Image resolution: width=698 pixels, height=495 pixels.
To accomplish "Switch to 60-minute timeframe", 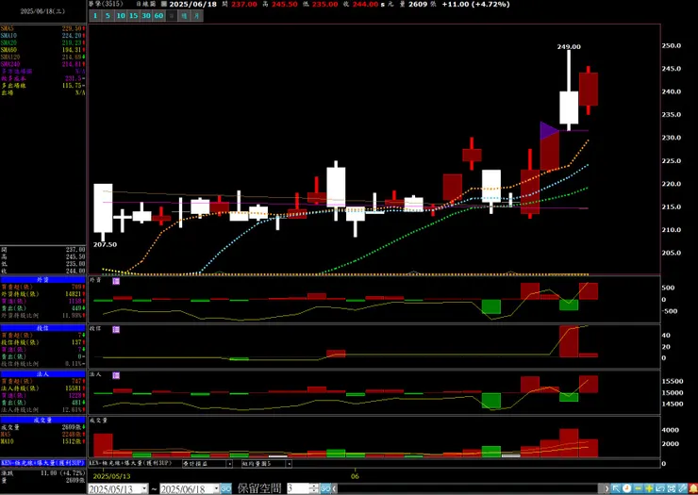I will pos(158,16).
